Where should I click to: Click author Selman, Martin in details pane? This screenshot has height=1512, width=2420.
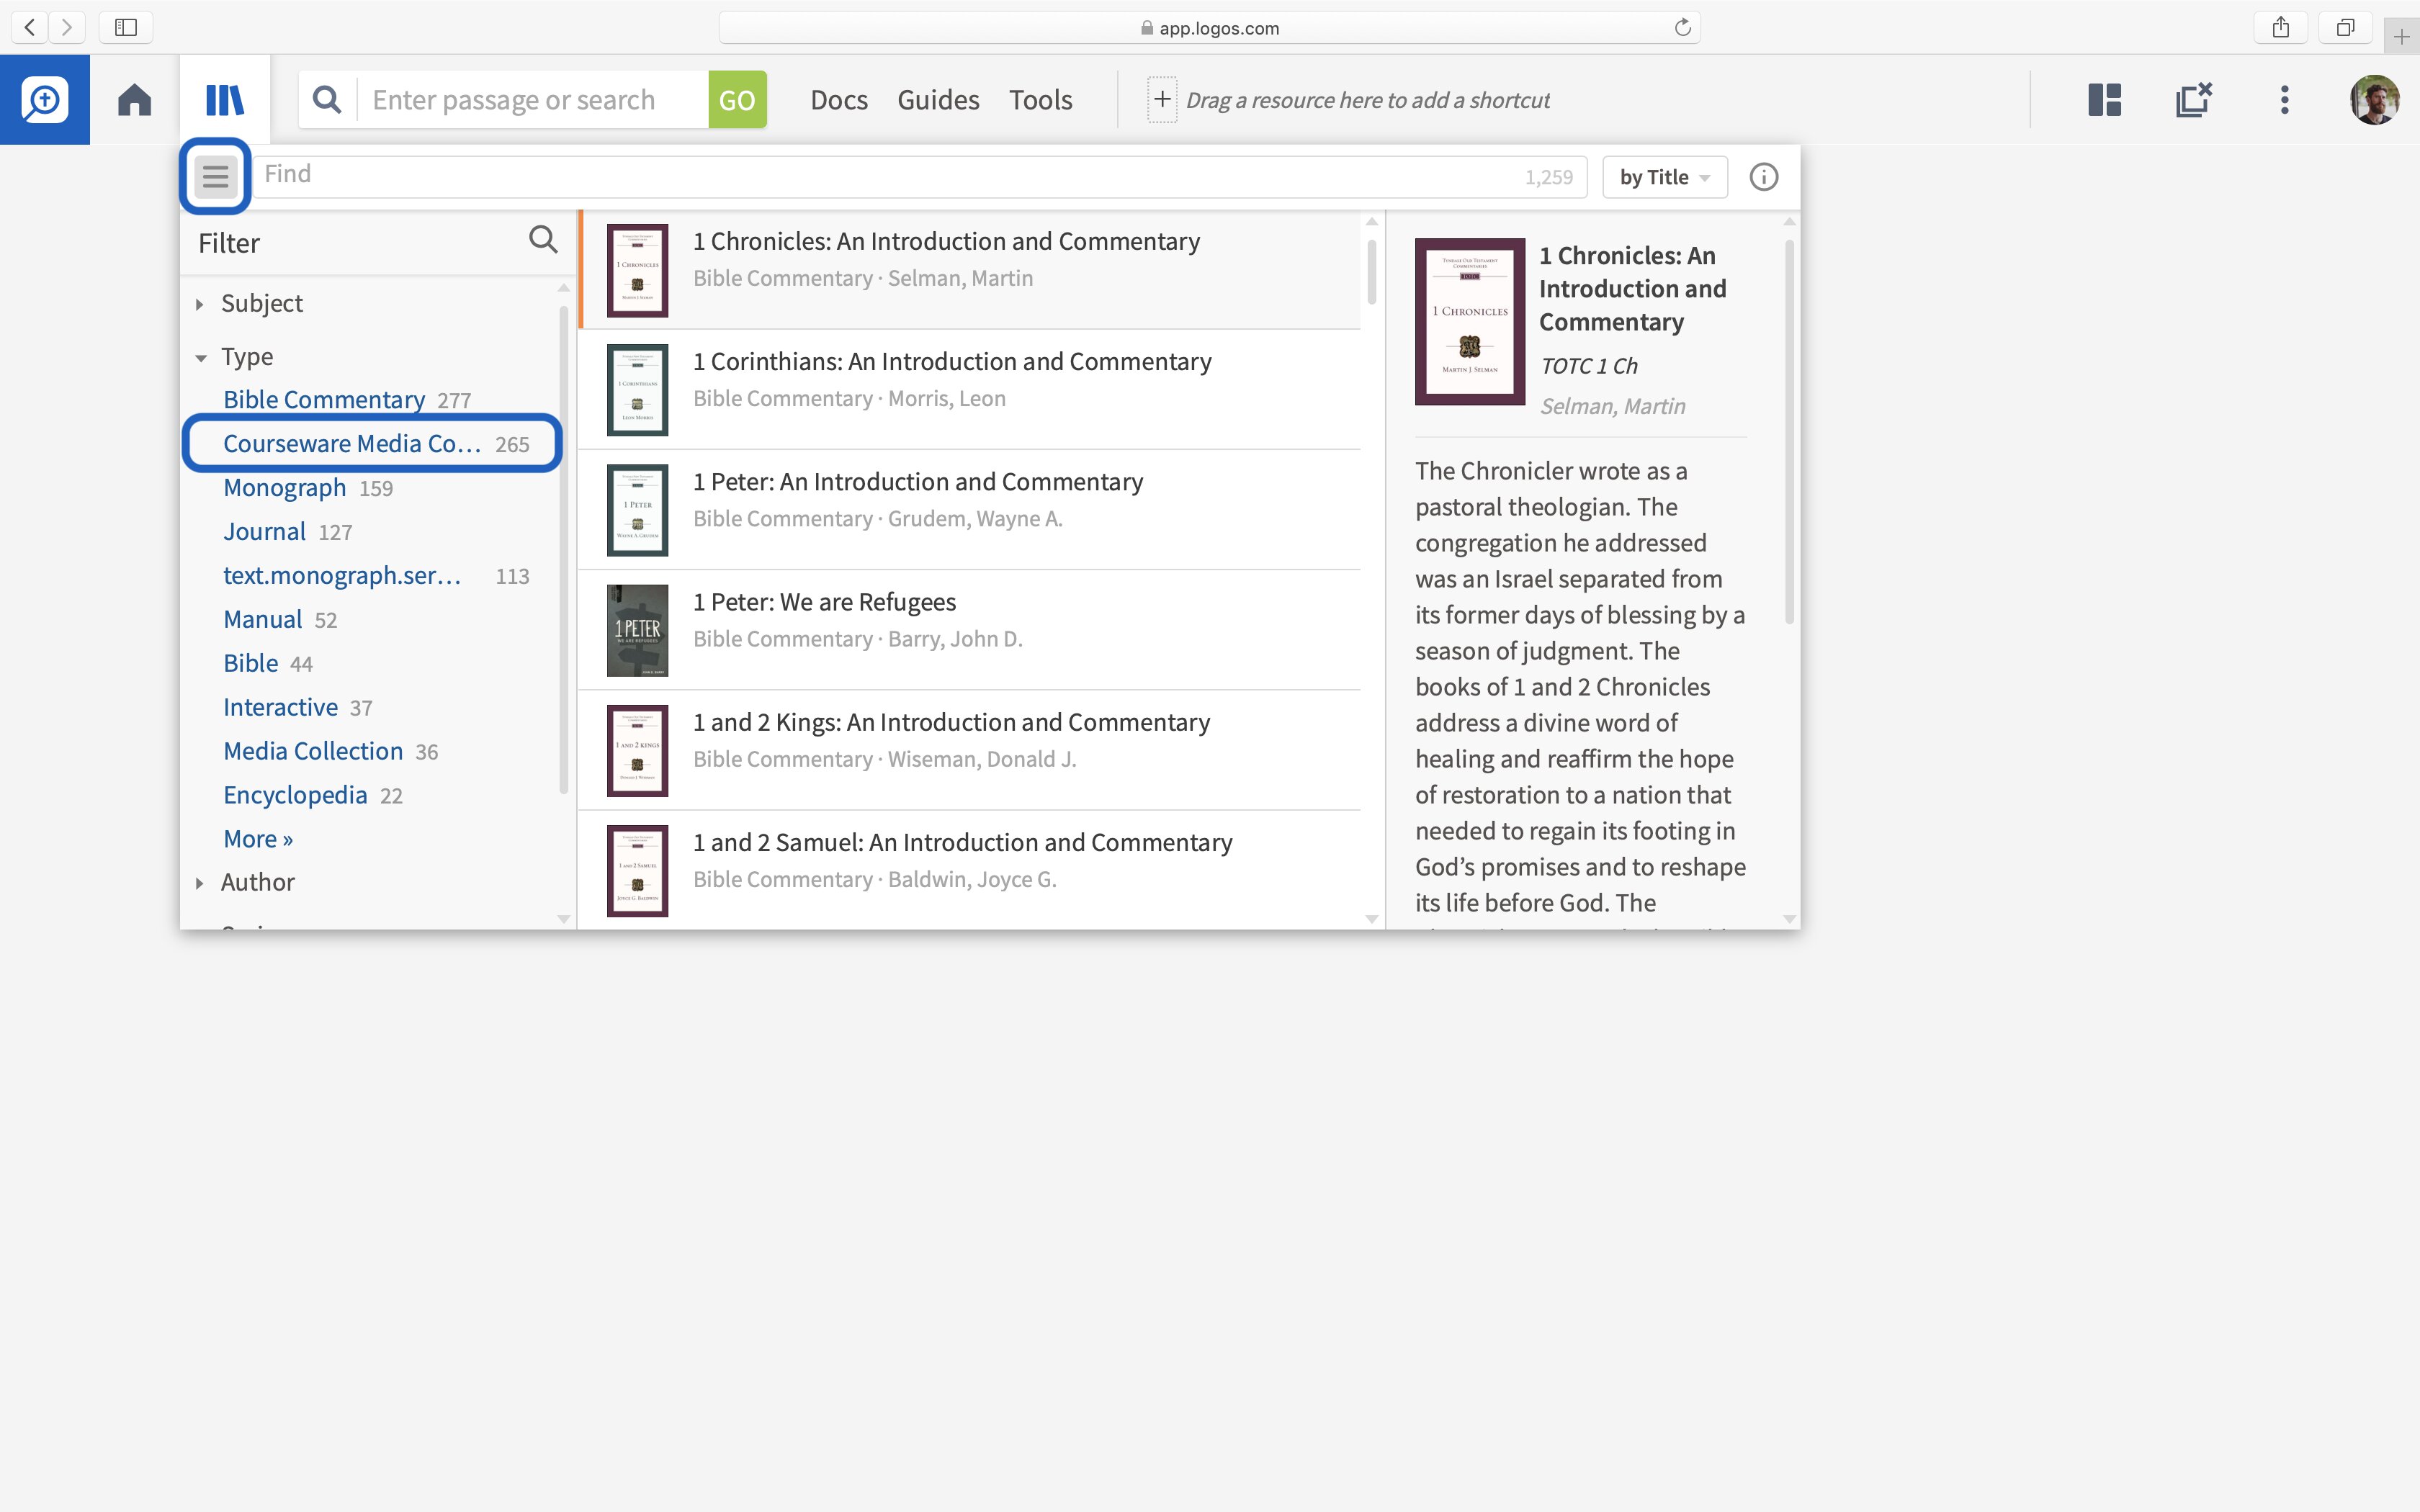click(x=1612, y=406)
